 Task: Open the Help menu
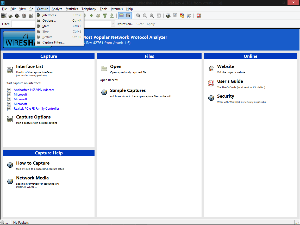point(129,9)
